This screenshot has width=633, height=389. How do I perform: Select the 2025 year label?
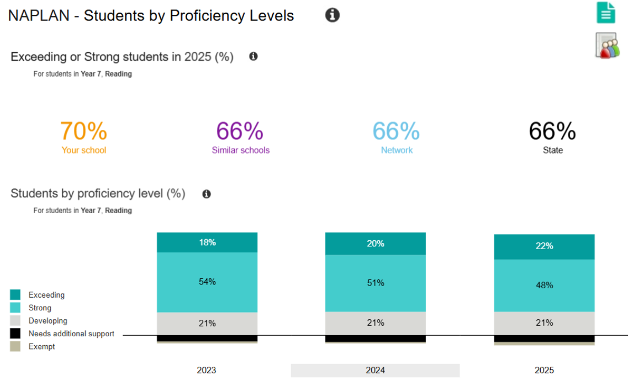tap(544, 371)
